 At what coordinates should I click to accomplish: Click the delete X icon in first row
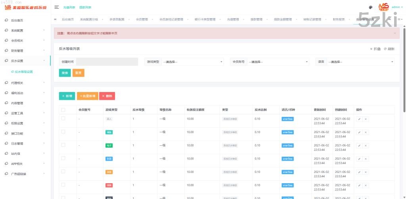coord(366,119)
